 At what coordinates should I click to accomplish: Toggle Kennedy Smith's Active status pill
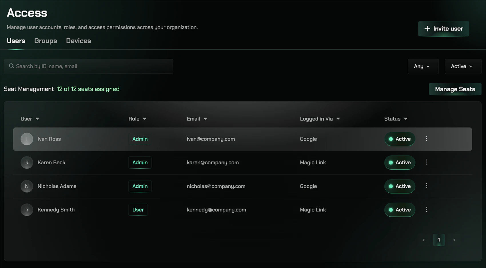tap(400, 209)
